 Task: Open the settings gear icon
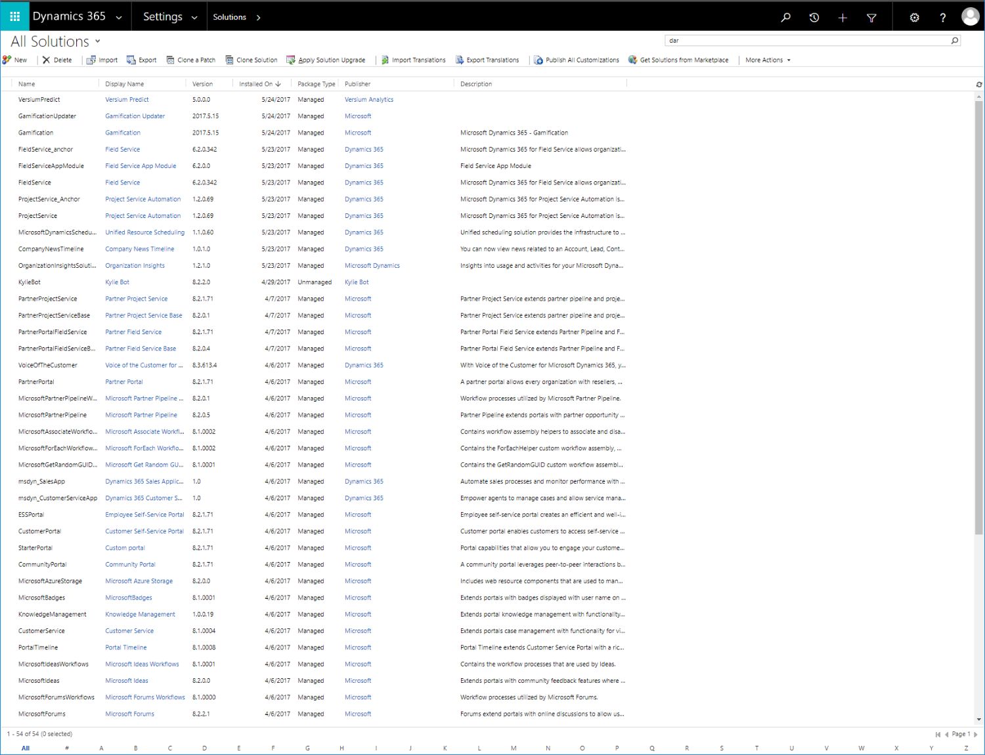click(914, 18)
